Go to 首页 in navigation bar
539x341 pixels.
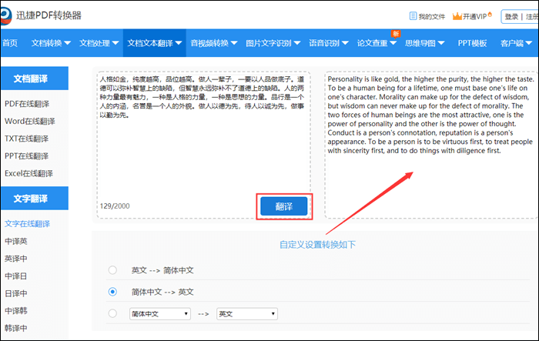[10, 43]
